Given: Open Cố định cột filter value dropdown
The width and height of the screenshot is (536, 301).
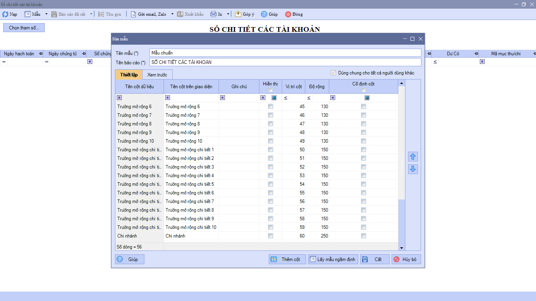Looking at the screenshot, I should [x=367, y=98].
